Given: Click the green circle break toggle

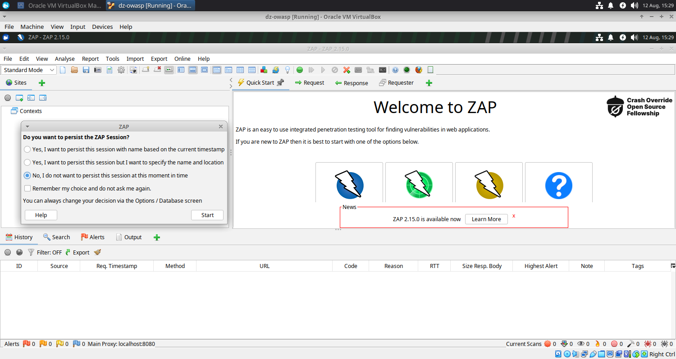Looking at the screenshot, I should coord(300,70).
